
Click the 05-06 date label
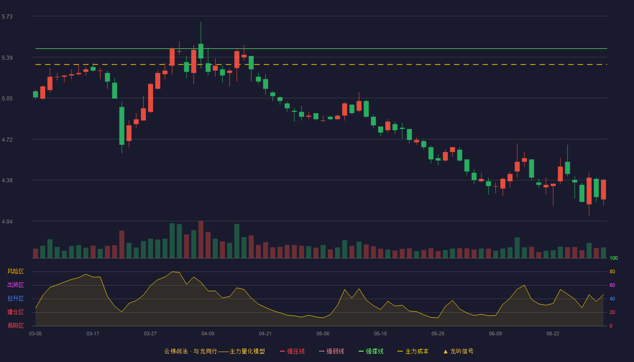click(323, 333)
